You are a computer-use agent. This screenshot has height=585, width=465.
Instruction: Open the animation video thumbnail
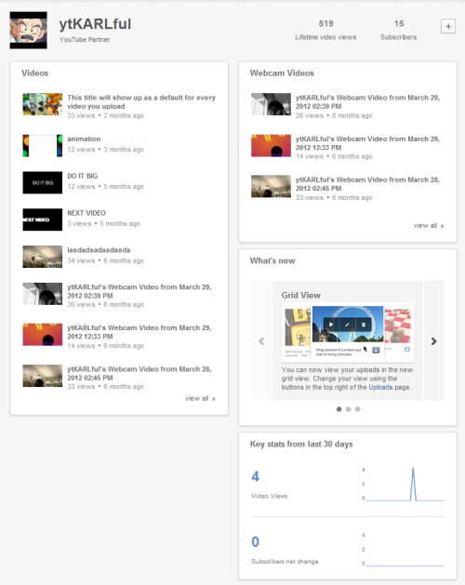(x=43, y=145)
